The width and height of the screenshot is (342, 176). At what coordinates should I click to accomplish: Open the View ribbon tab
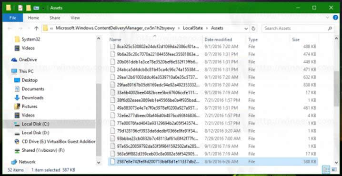click(75, 18)
